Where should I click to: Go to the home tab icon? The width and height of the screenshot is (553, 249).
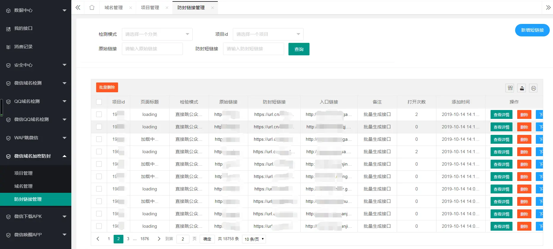(x=92, y=7)
